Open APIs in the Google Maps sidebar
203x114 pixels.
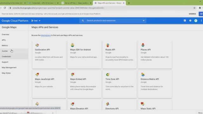point(3,40)
